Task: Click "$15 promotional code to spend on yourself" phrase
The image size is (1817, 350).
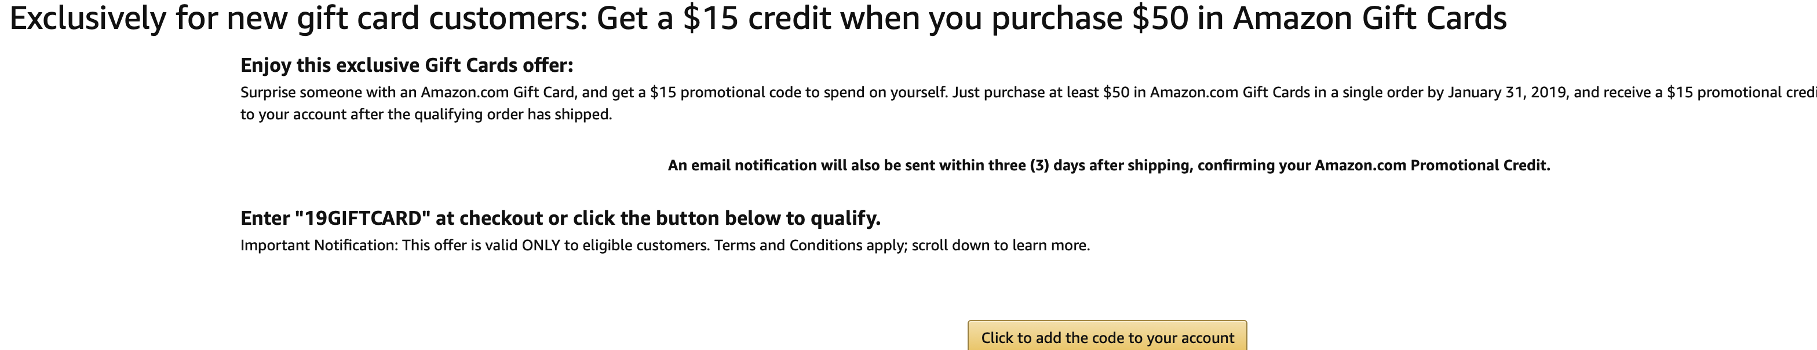Action: tap(798, 93)
